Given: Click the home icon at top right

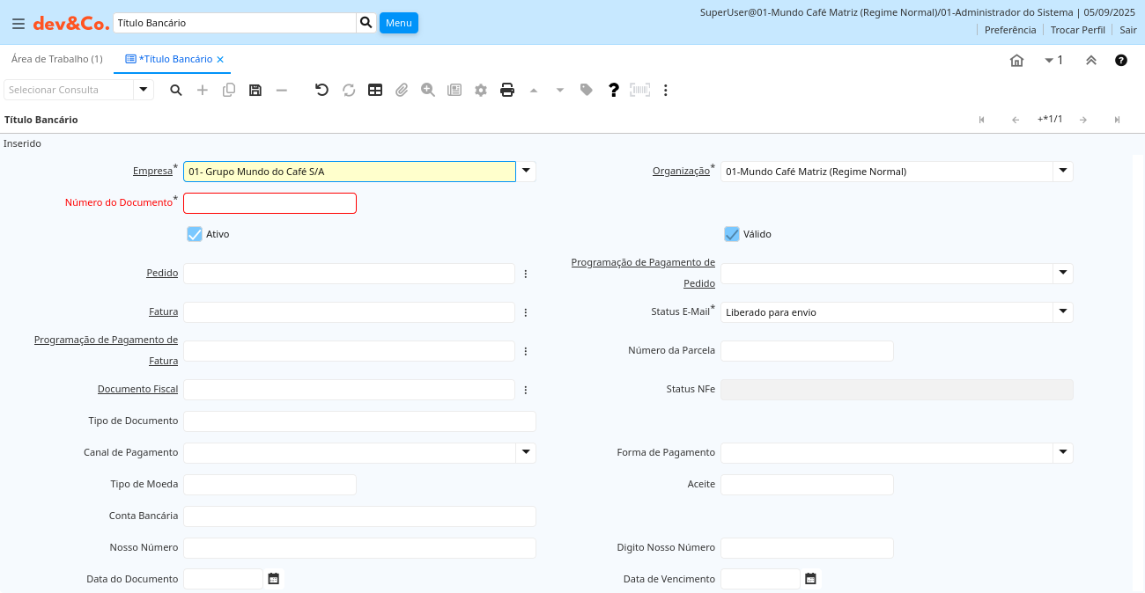Looking at the screenshot, I should coord(1016,60).
